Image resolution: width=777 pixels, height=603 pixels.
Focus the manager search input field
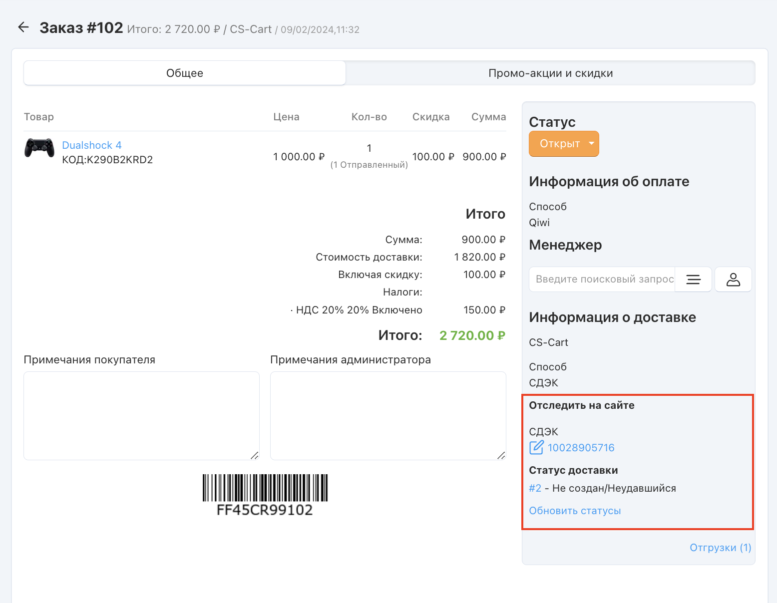point(602,279)
